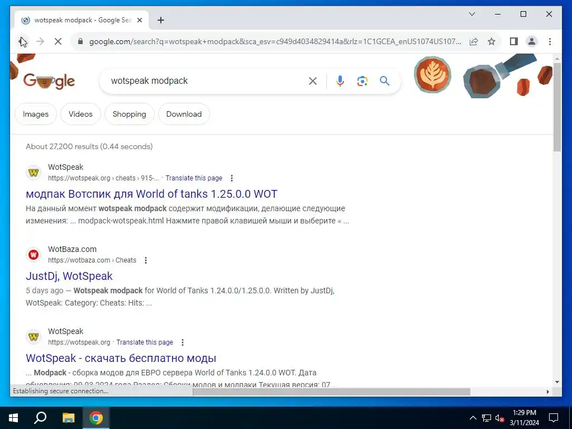Share this page using the share icon
The image size is (572, 429).
[x=474, y=41]
